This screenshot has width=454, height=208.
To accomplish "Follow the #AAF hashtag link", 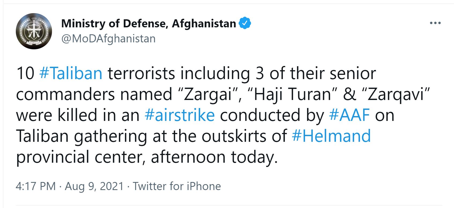I will coord(349,115).
